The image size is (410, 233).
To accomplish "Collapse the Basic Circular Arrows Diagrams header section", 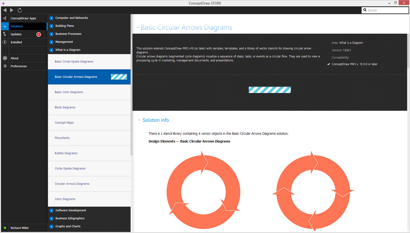I will [x=138, y=28].
